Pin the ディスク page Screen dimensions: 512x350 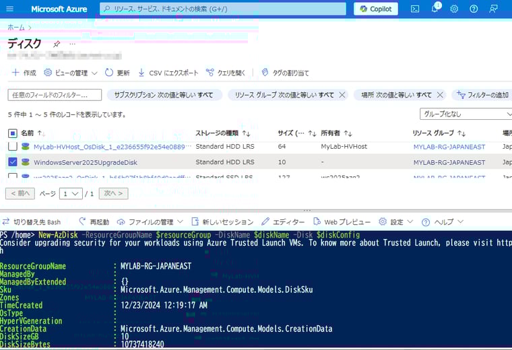57,44
